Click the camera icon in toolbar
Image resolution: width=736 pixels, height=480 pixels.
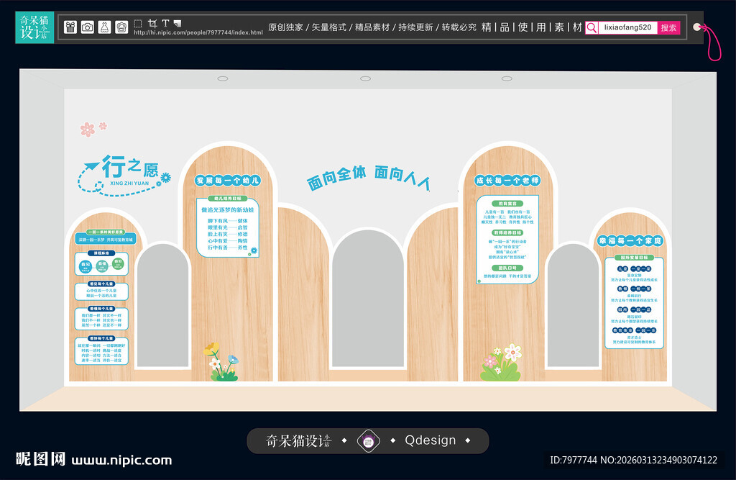click(x=87, y=27)
